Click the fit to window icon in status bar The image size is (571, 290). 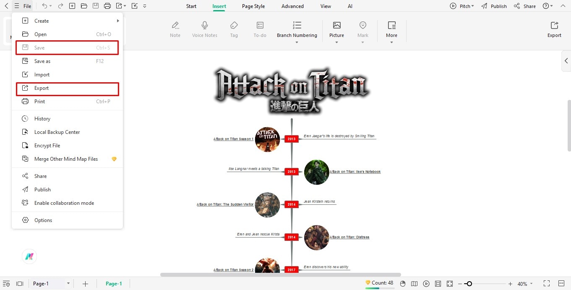pyautogui.click(x=438, y=284)
